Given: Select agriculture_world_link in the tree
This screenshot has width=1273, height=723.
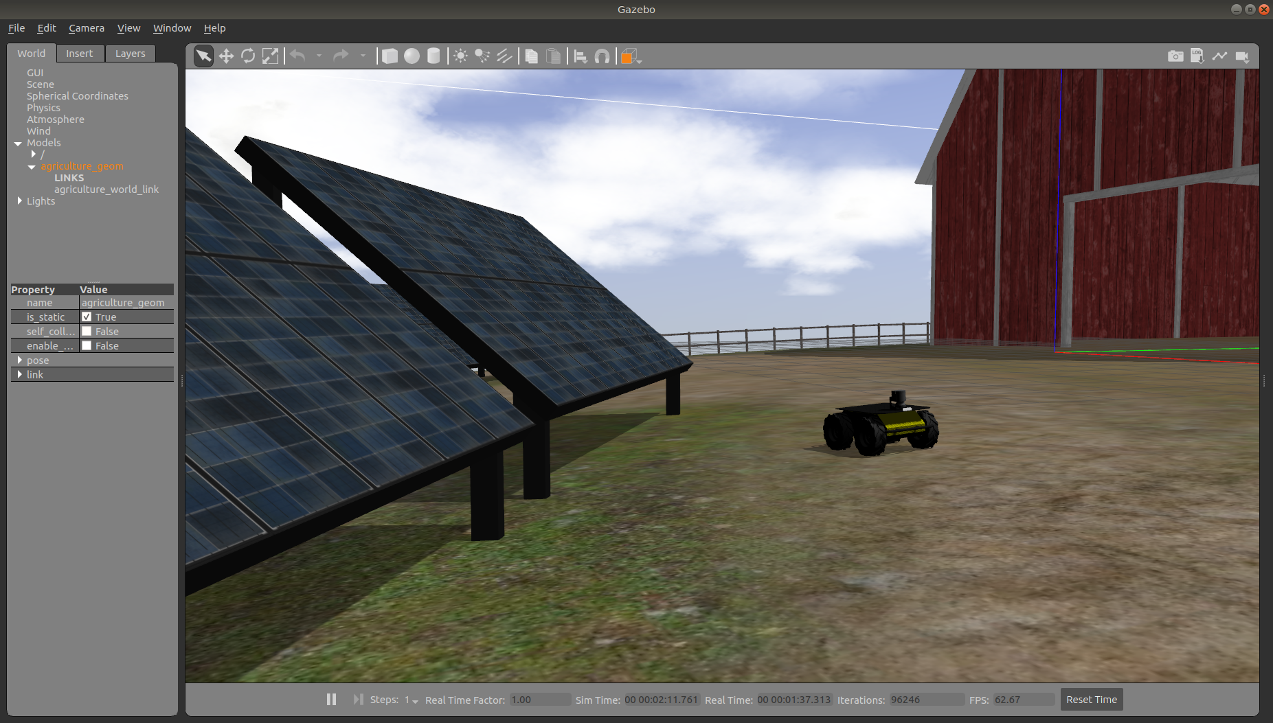Looking at the screenshot, I should coord(106,190).
